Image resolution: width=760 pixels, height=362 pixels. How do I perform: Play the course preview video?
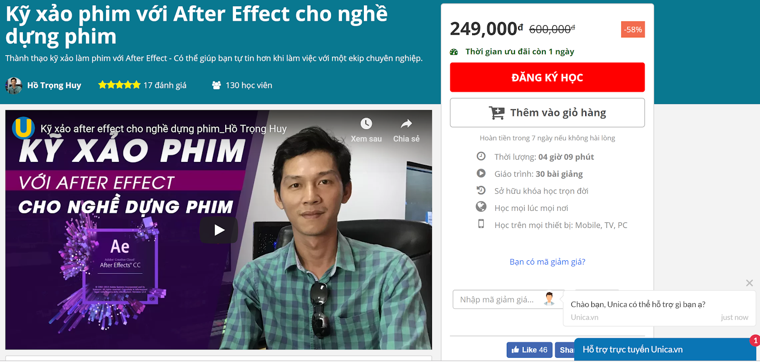click(218, 230)
